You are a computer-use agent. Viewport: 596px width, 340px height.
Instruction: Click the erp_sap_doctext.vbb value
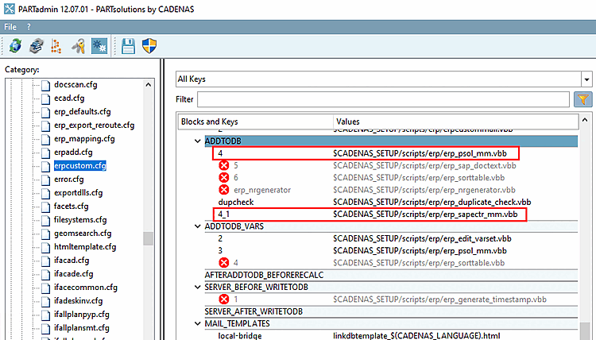click(x=424, y=166)
